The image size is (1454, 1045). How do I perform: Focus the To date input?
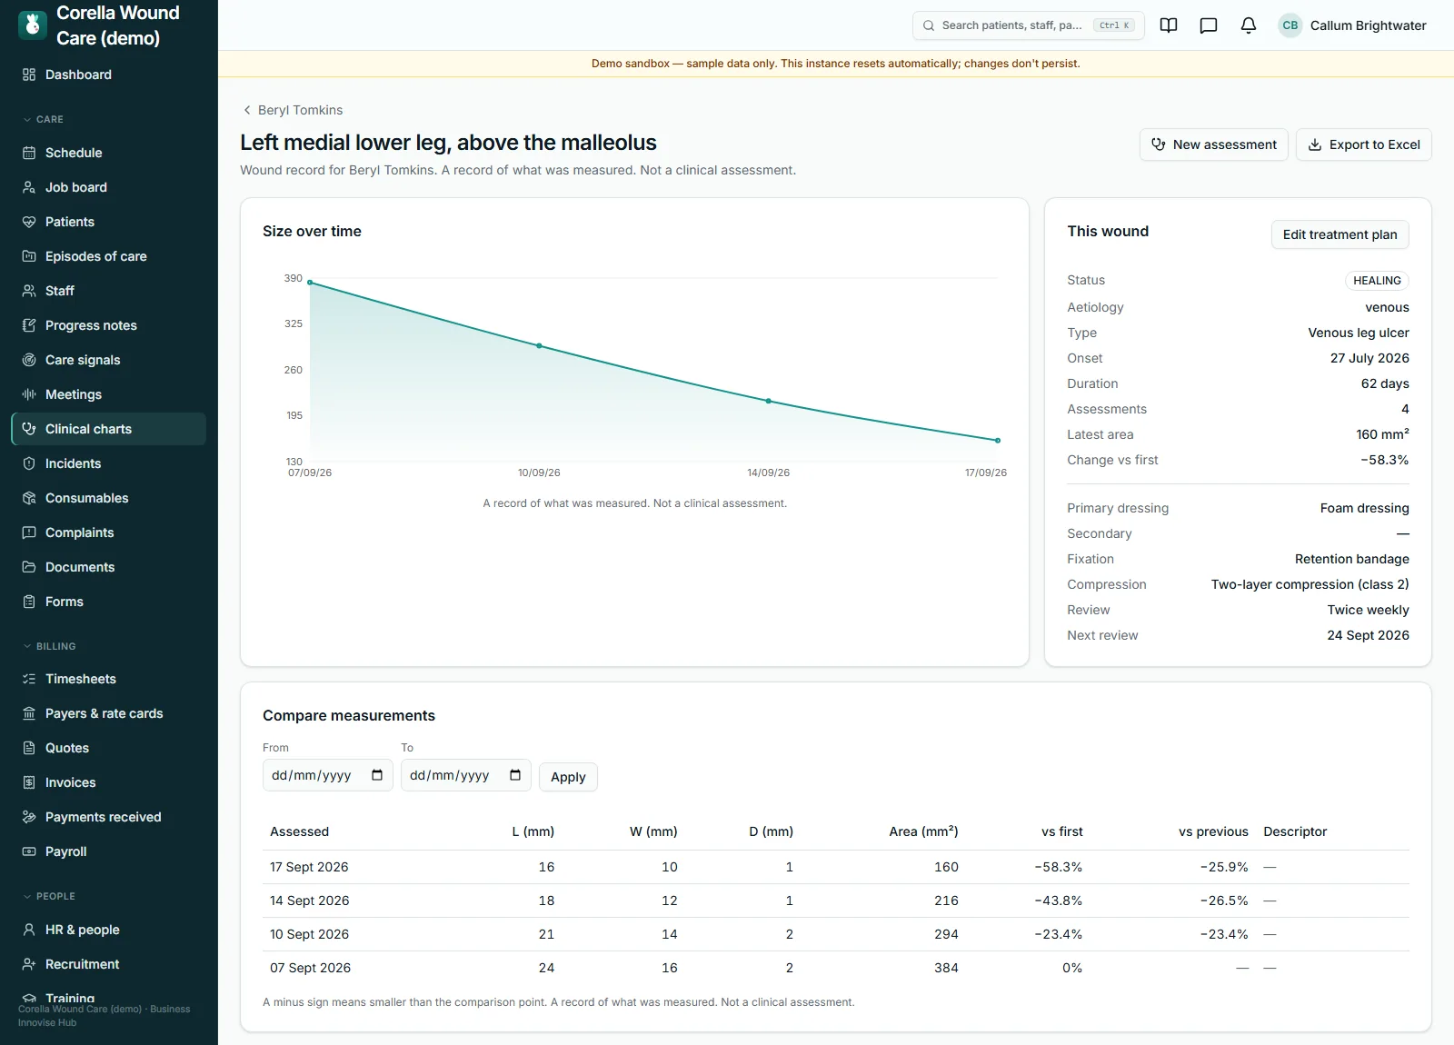click(x=465, y=775)
